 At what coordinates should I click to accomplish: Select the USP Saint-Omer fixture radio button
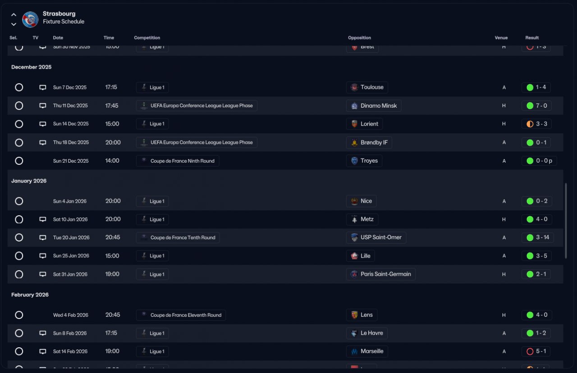tap(19, 237)
